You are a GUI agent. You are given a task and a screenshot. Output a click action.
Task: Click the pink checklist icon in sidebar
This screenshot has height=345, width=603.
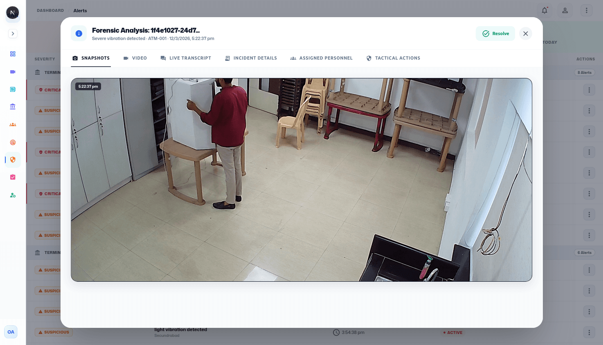point(13,177)
